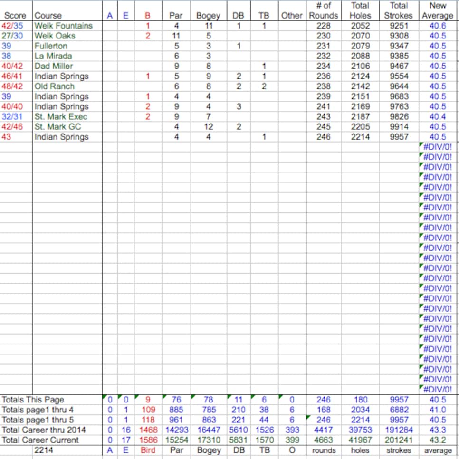
Task: Select the 'Totals page1 thru 4' label
Action: click(x=38, y=410)
